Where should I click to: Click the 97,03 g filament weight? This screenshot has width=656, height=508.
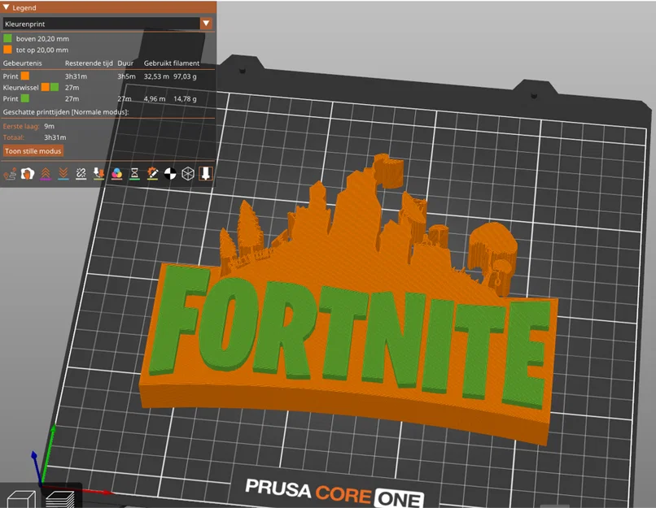185,76
